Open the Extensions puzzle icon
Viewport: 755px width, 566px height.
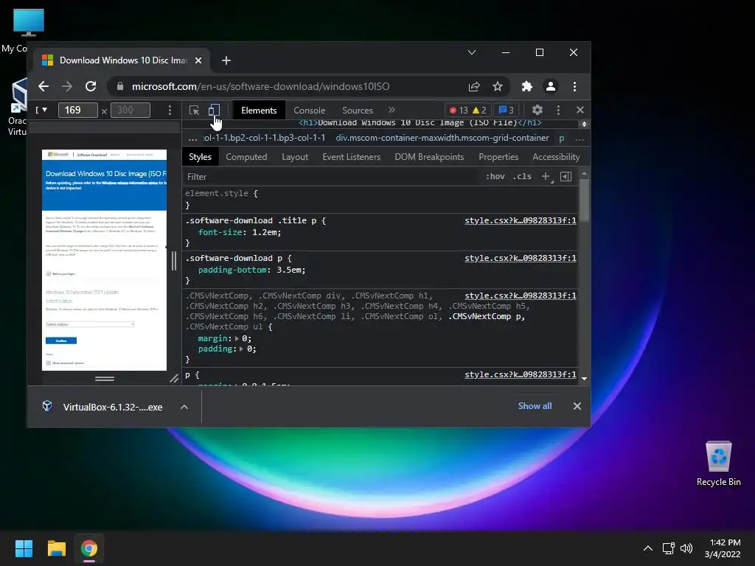(526, 87)
